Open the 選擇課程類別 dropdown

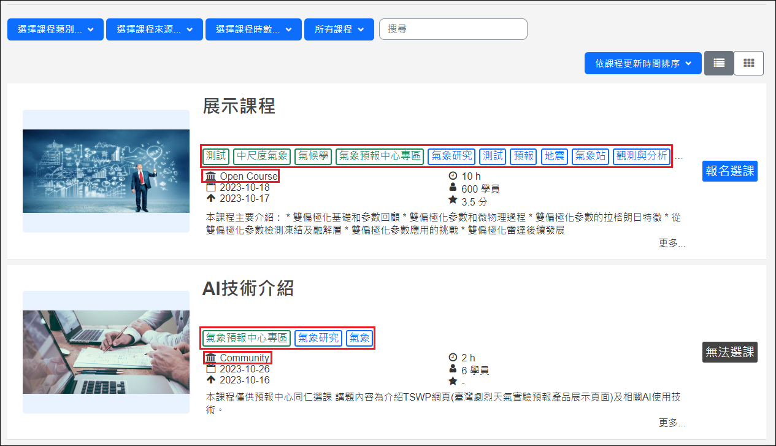click(x=55, y=29)
